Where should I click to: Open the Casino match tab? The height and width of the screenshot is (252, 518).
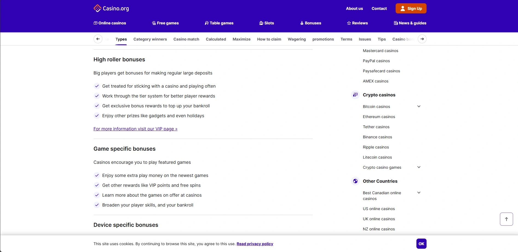click(186, 39)
